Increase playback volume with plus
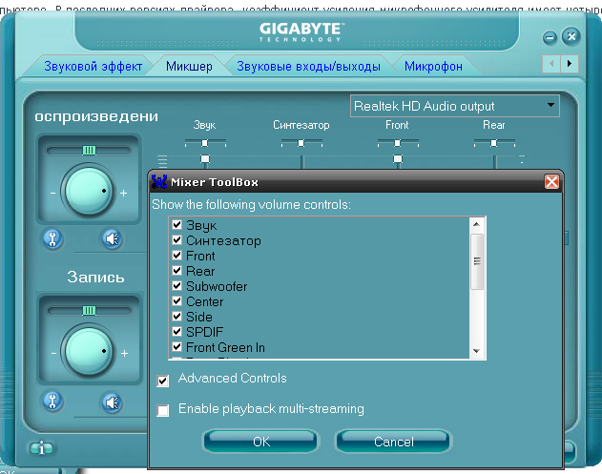Image resolution: width=602 pixels, height=474 pixels. pos(123,193)
